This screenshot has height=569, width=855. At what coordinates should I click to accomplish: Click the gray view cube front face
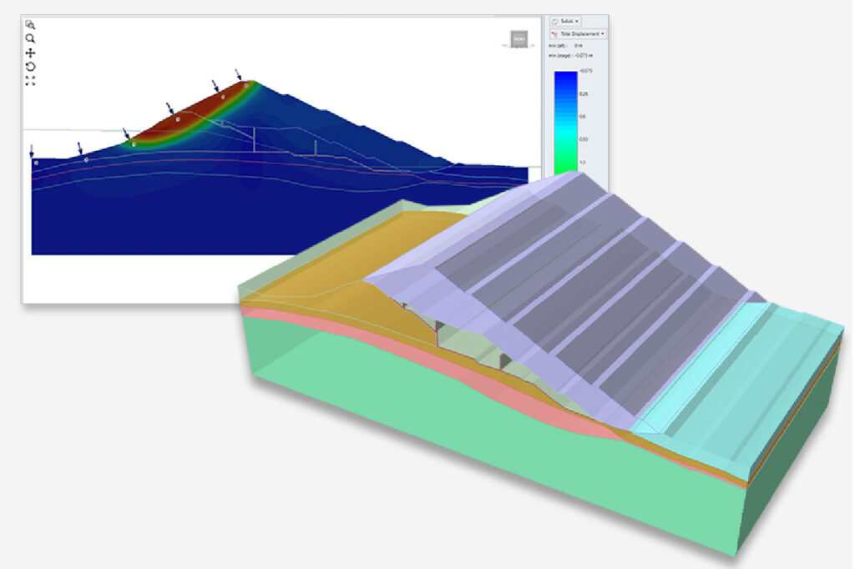519,39
